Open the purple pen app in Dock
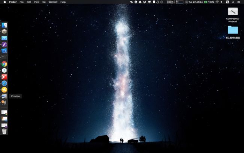244x153 pixels. (4, 45)
